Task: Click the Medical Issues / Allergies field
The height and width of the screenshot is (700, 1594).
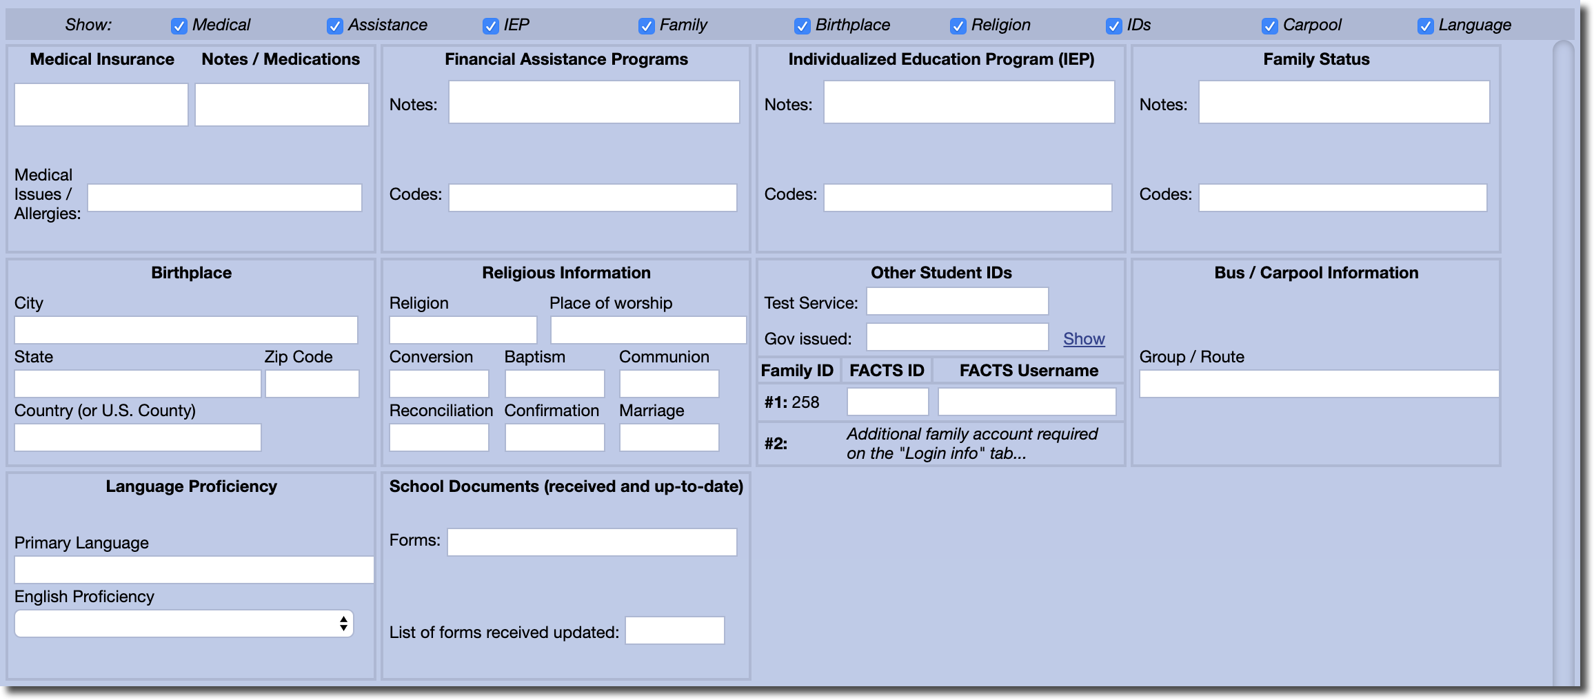Action: 224,198
